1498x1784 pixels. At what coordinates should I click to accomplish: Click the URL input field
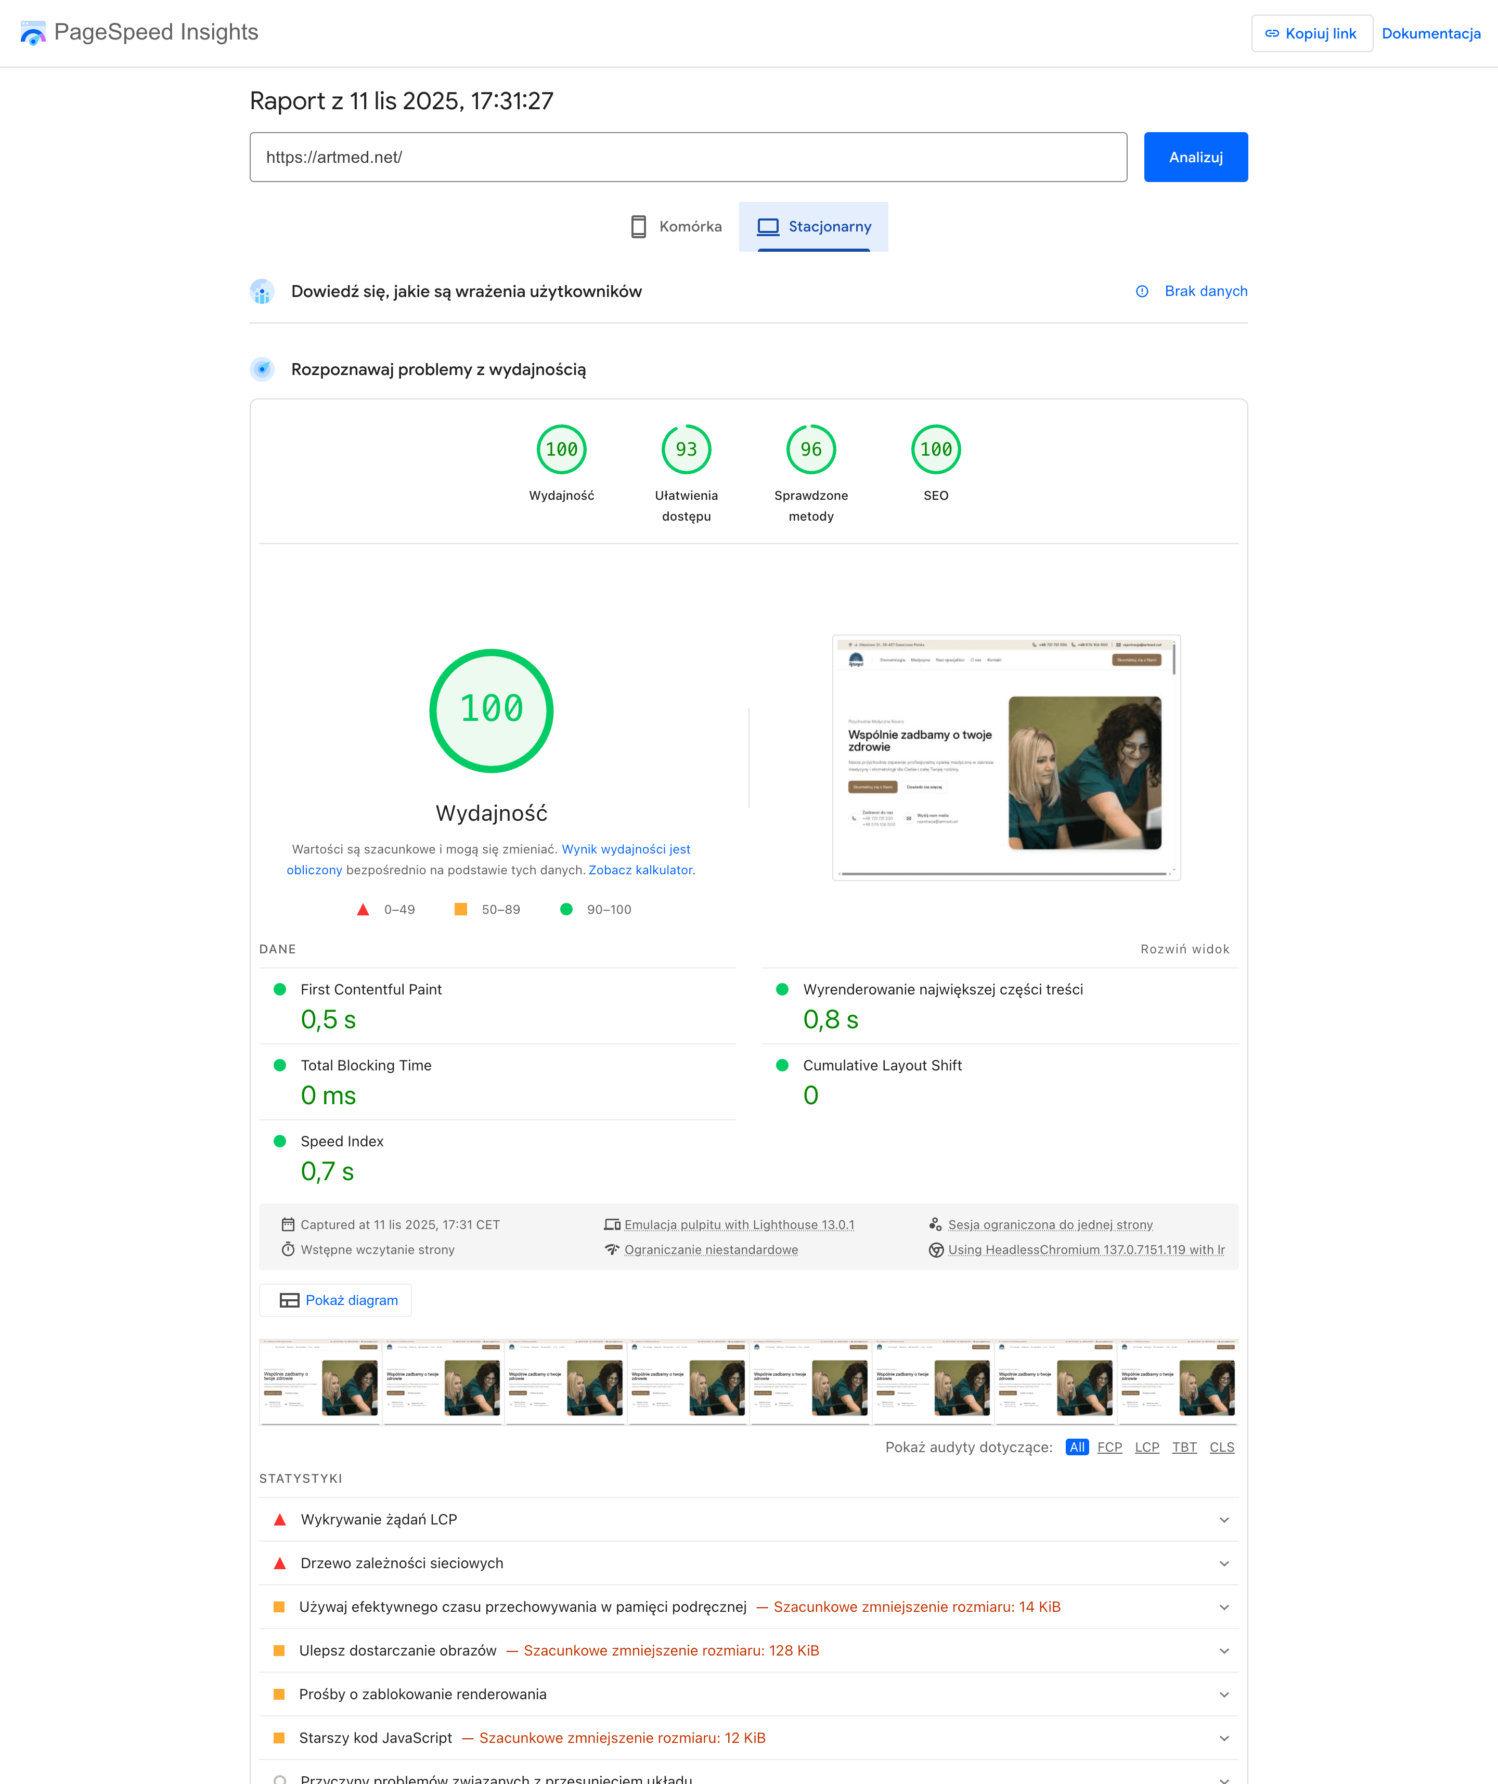[688, 157]
